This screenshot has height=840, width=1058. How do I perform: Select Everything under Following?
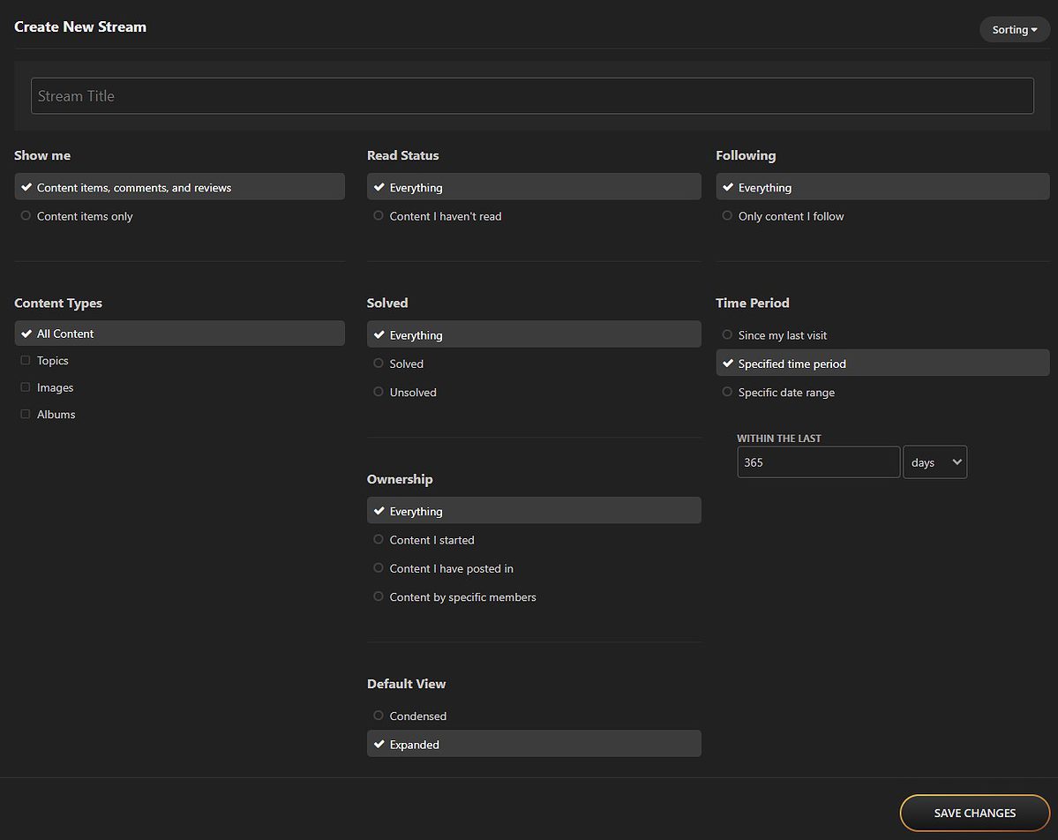(x=882, y=187)
